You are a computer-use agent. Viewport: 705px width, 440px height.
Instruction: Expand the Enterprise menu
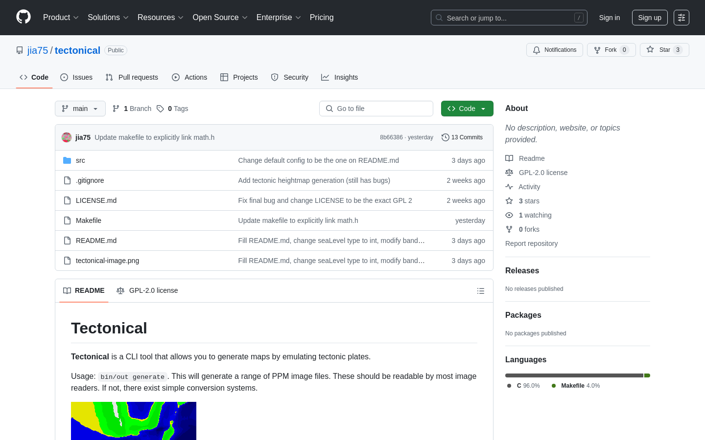279,18
